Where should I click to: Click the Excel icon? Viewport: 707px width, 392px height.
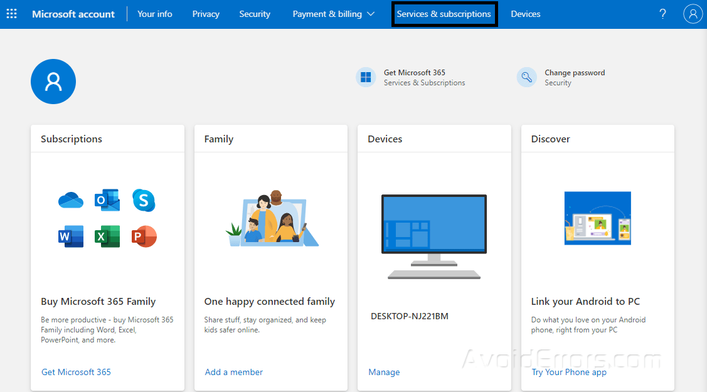tap(107, 236)
